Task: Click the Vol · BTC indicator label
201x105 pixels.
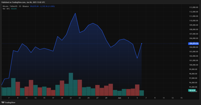Action: point(6,9)
